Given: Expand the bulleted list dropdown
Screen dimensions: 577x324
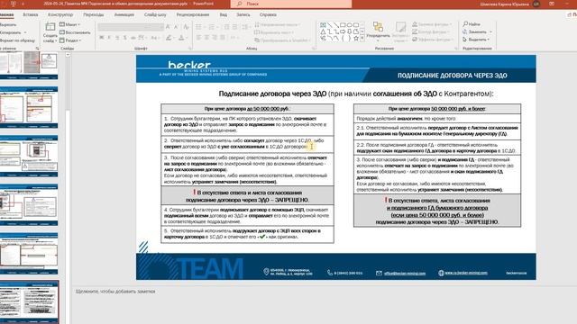Looking at the screenshot, I should 204,27.
